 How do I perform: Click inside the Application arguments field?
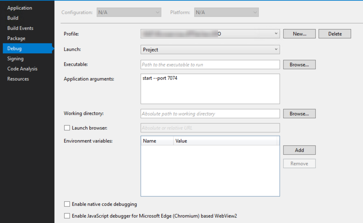210,89
